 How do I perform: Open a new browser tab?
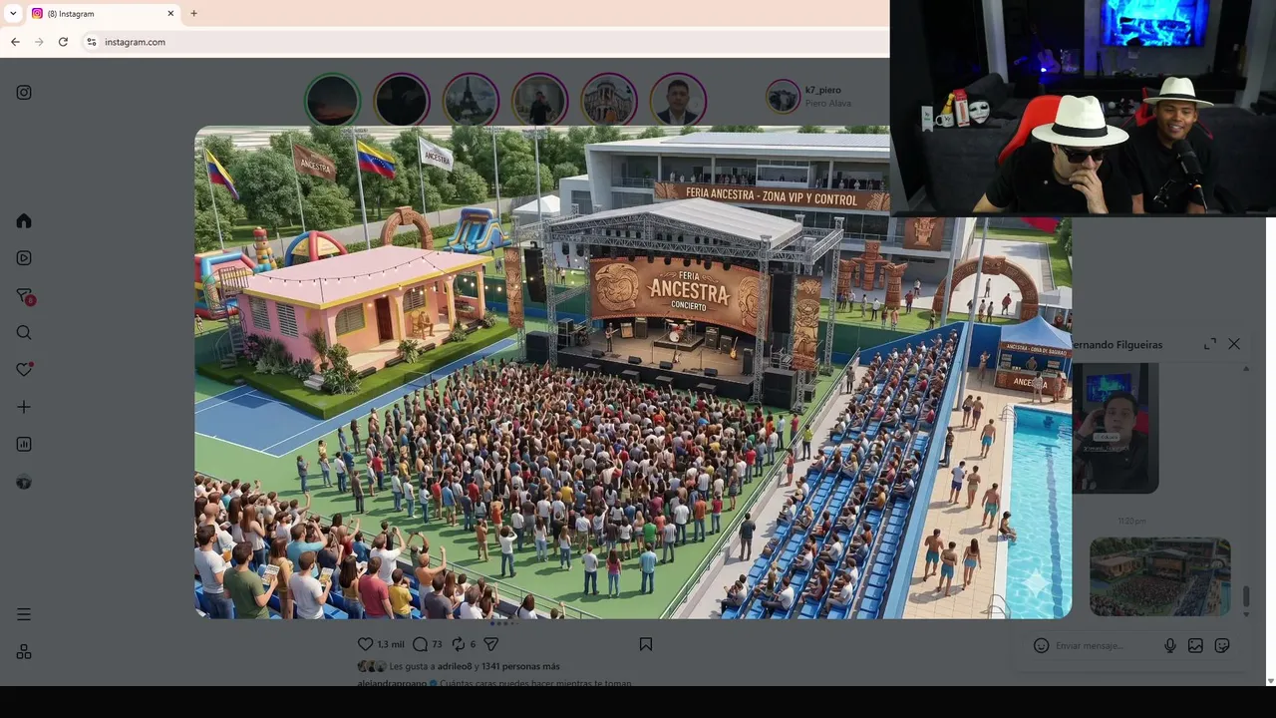pyautogui.click(x=193, y=14)
